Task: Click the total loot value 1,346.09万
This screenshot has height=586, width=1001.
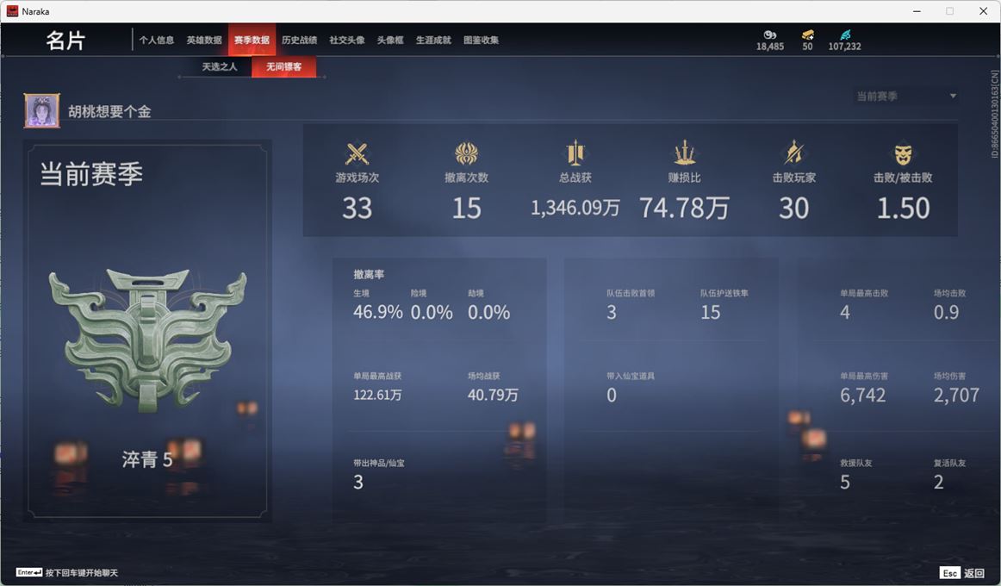Action: [x=575, y=208]
